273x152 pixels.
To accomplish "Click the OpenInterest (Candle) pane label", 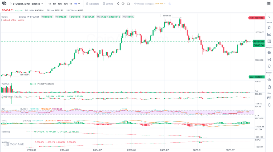I will 11,96.
